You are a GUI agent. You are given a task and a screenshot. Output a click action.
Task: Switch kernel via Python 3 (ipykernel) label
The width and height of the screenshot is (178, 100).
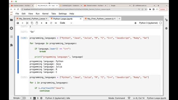[x=148, y=23]
